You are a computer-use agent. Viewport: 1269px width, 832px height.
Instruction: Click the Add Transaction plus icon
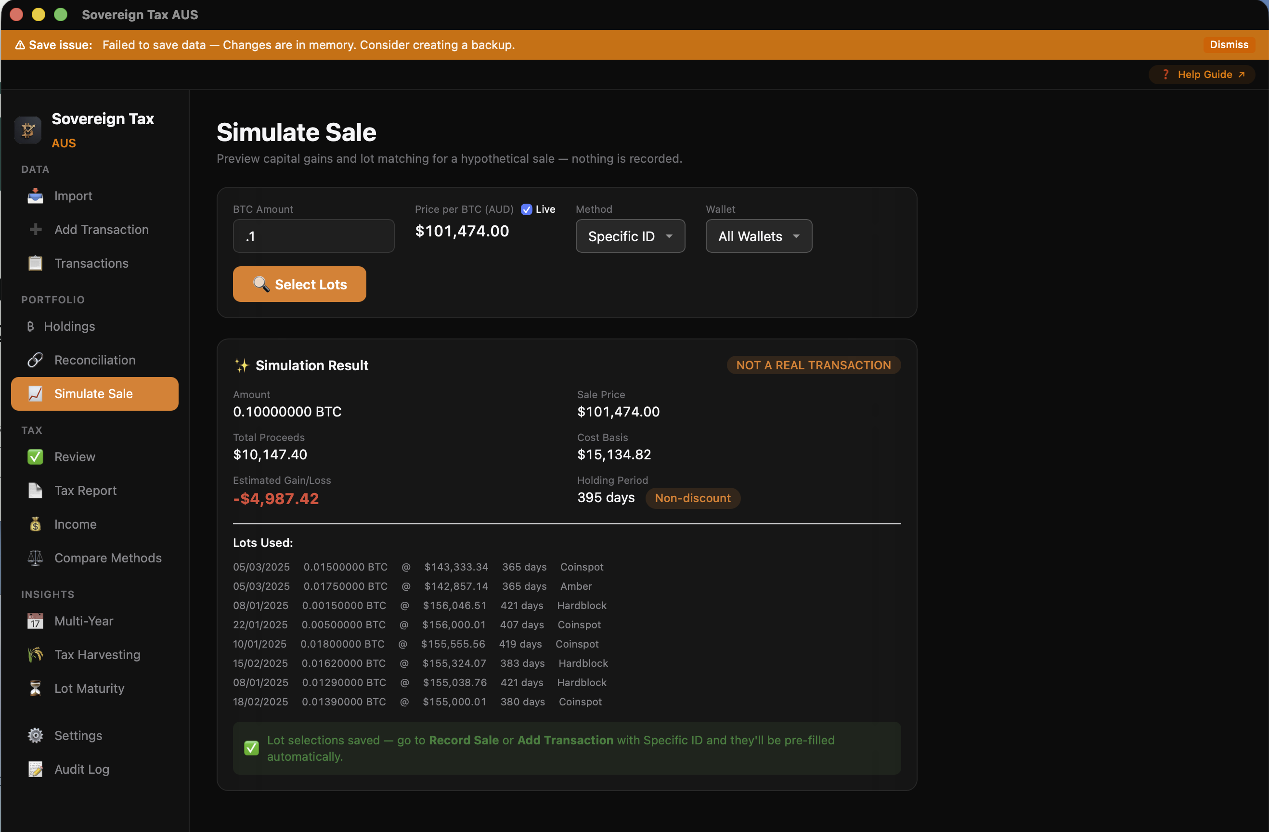click(x=35, y=229)
